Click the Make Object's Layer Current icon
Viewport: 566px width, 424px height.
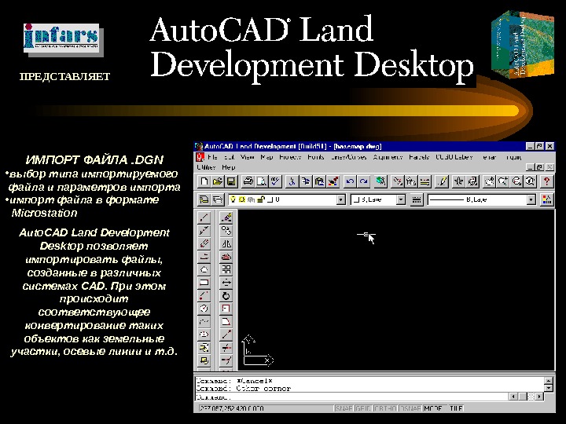(x=204, y=199)
